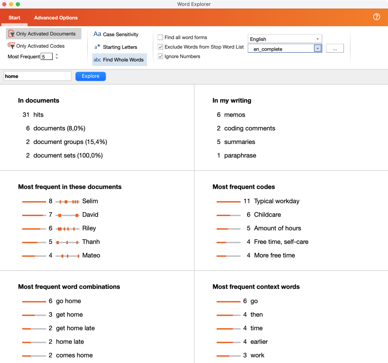The height and width of the screenshot is (363, 388).
Task: Click the ellipsis stop word list button
Action: (x=335, y=48)
